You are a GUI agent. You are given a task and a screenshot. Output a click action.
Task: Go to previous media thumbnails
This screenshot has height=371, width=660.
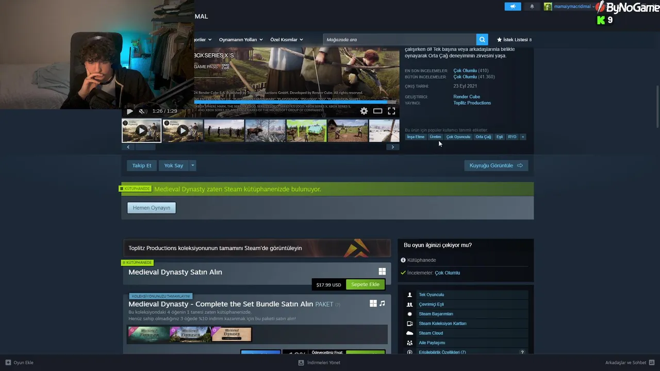tap(128, 147)
